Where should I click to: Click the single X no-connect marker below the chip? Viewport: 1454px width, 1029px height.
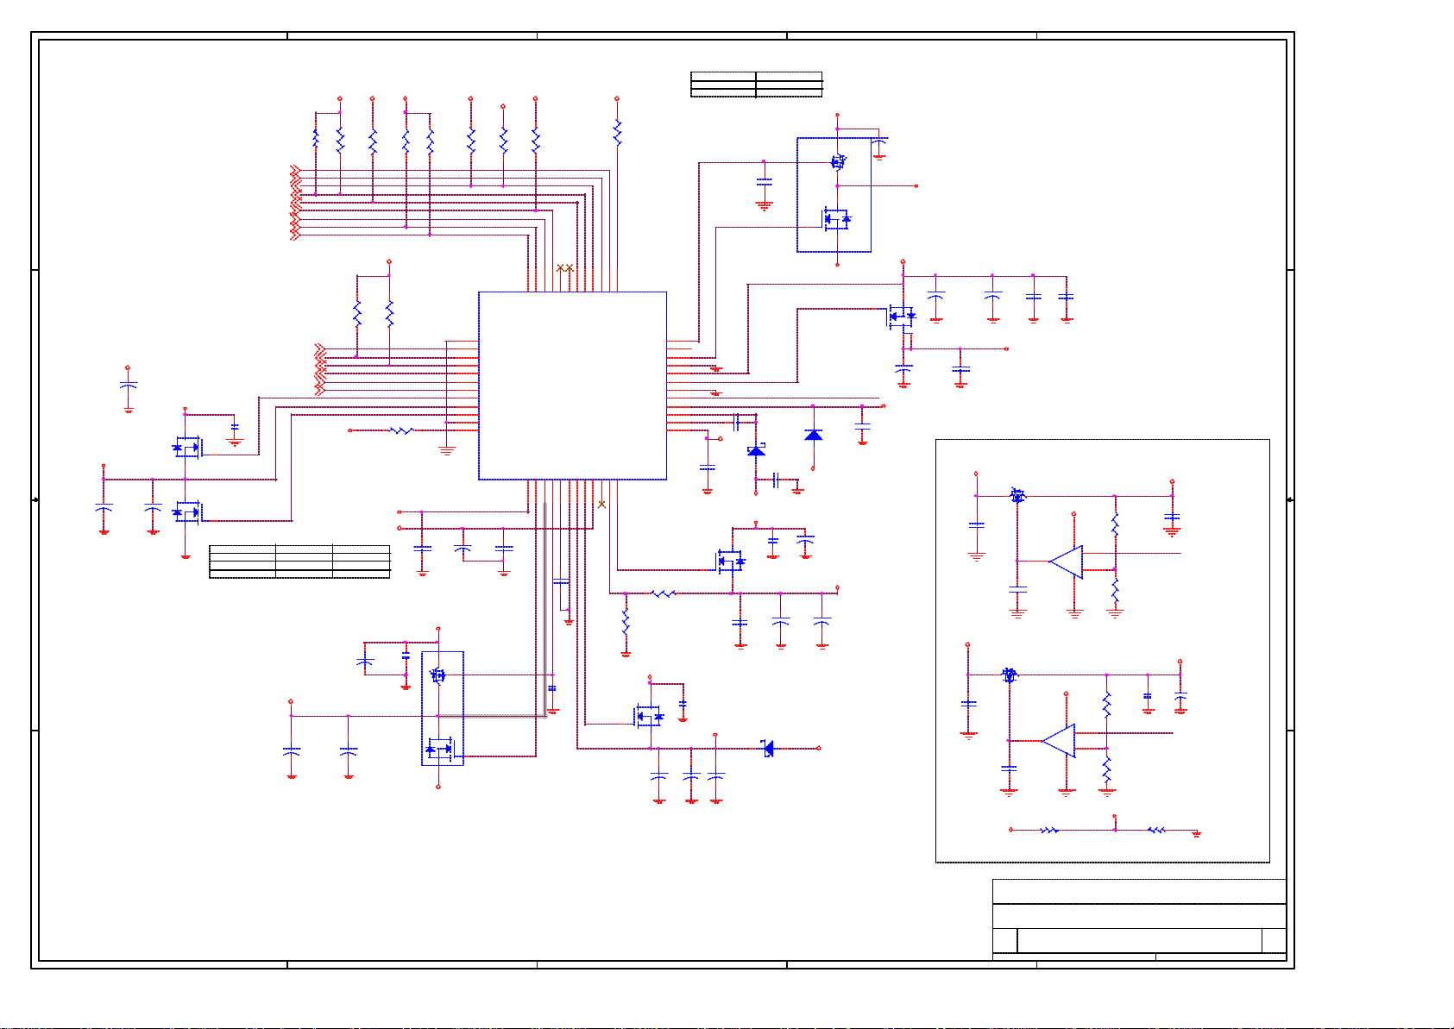pyautogui.click(x=601, y=504)
